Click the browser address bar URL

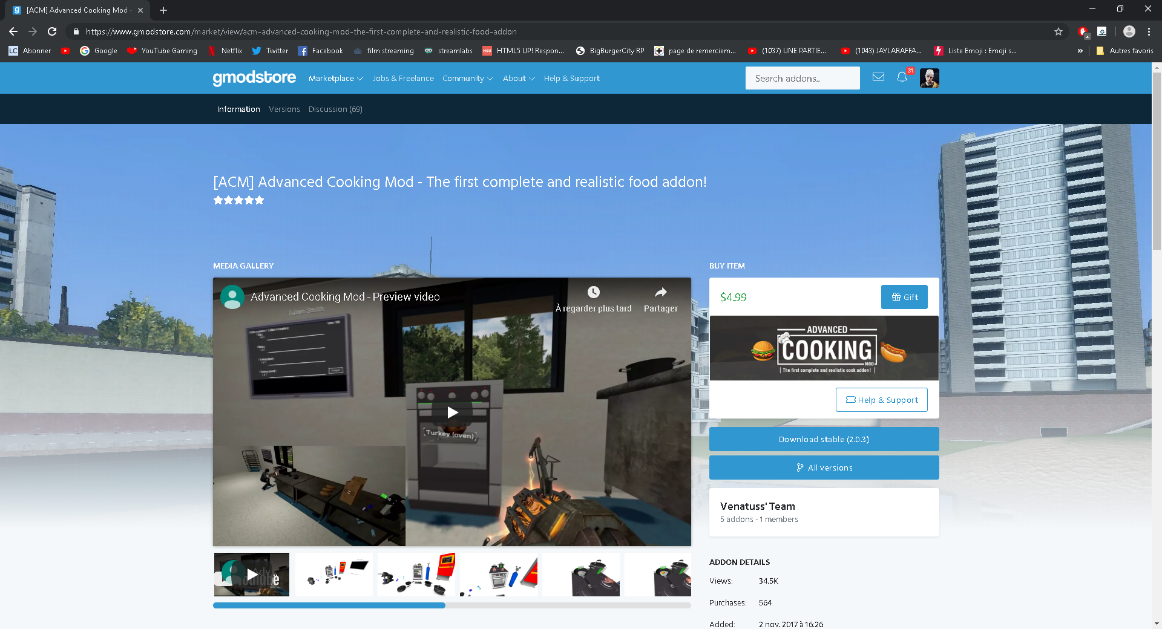tap(301, 31)
